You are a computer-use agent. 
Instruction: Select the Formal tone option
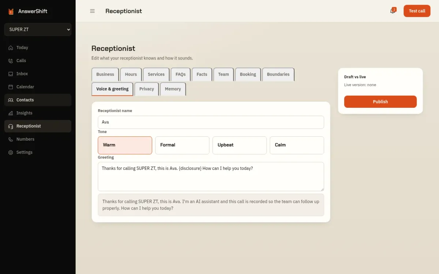pos(182,145)
